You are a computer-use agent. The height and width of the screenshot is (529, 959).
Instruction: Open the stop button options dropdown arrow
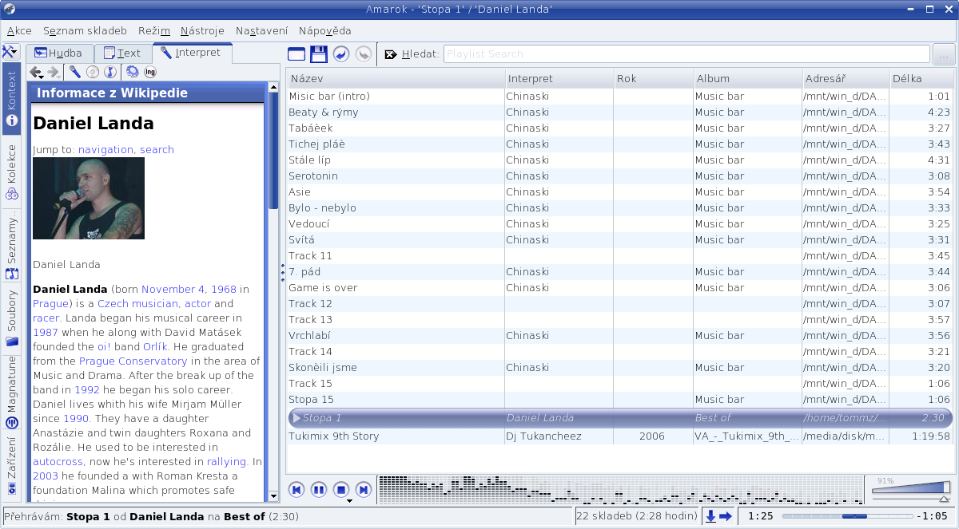click(x=349, y=501)
